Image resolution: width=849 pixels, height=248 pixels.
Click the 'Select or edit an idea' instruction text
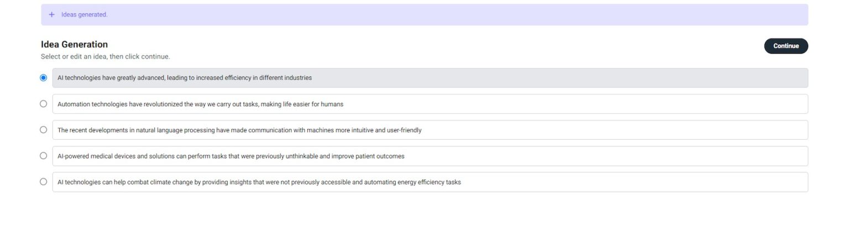point(105,57)
